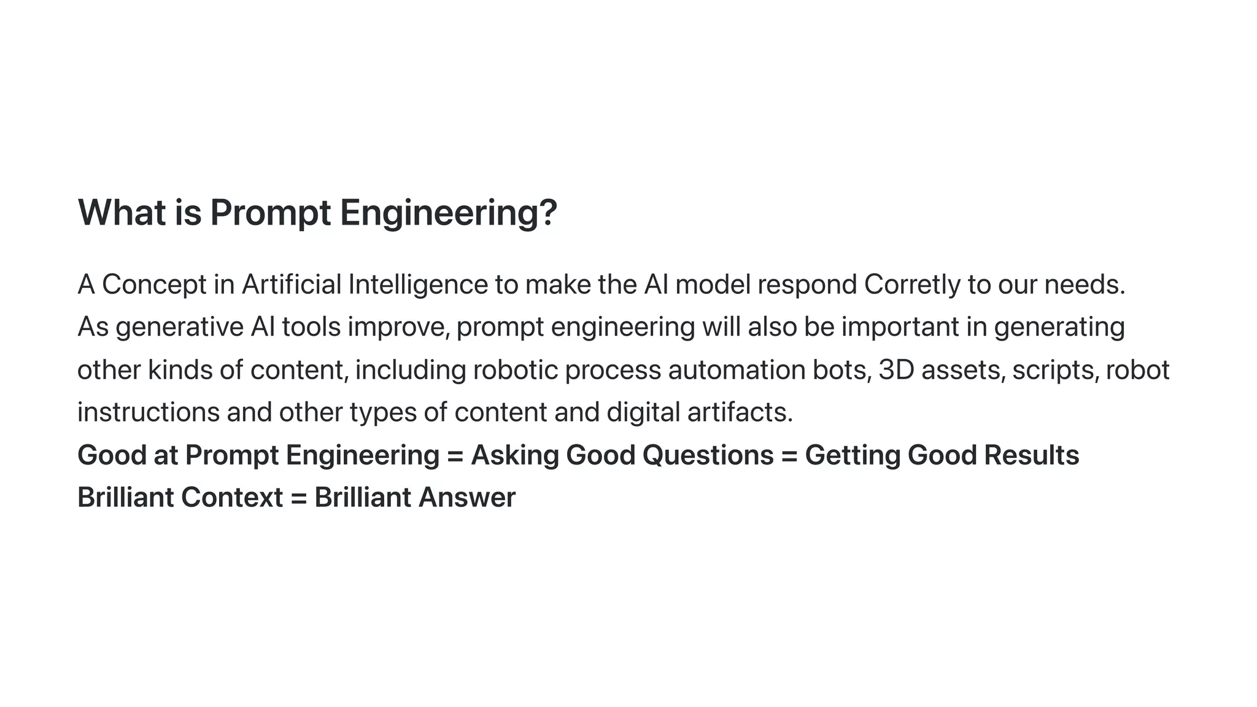
Task: Click "other kinds of content" text
Action: [212, 370]
